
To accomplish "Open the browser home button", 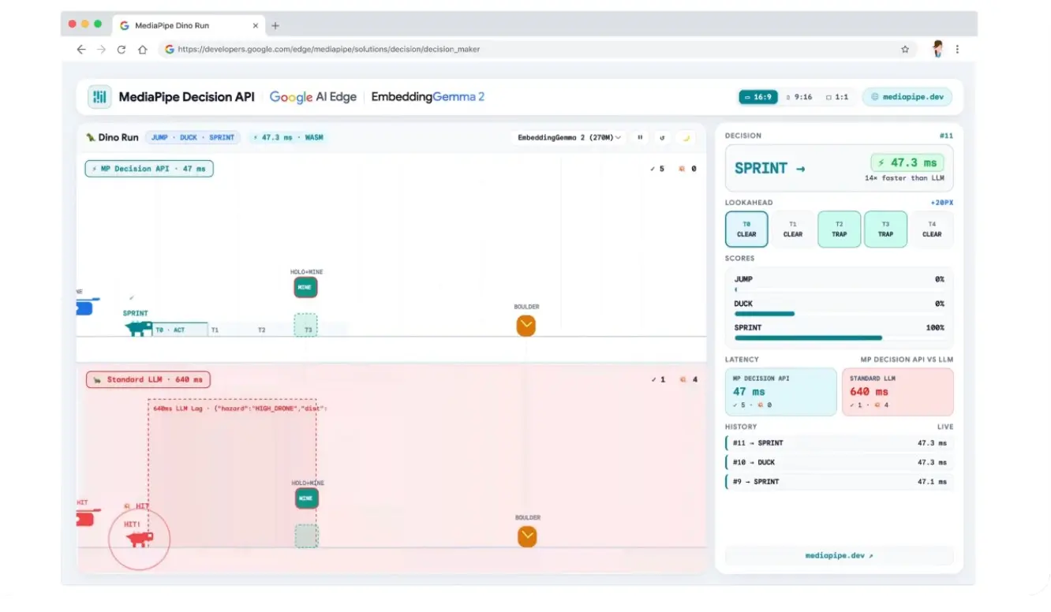I will pos(143,49).
